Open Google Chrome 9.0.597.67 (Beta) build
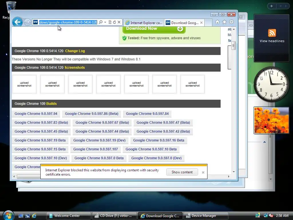 [102, 123]
